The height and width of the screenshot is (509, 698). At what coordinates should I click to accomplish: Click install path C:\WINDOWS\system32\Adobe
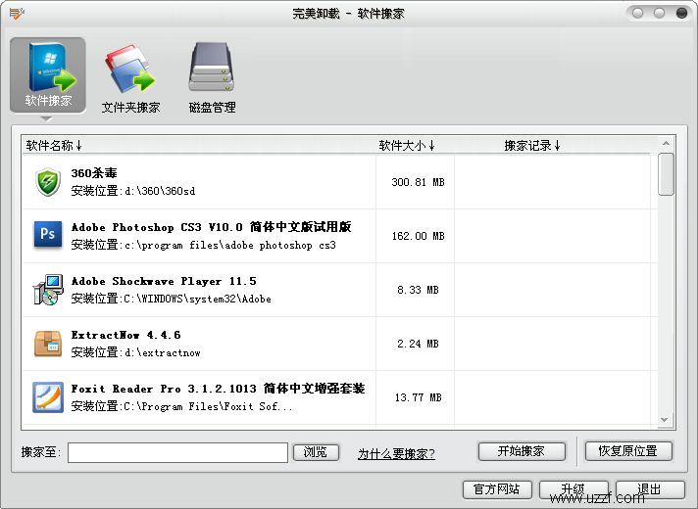coord(198,300)
